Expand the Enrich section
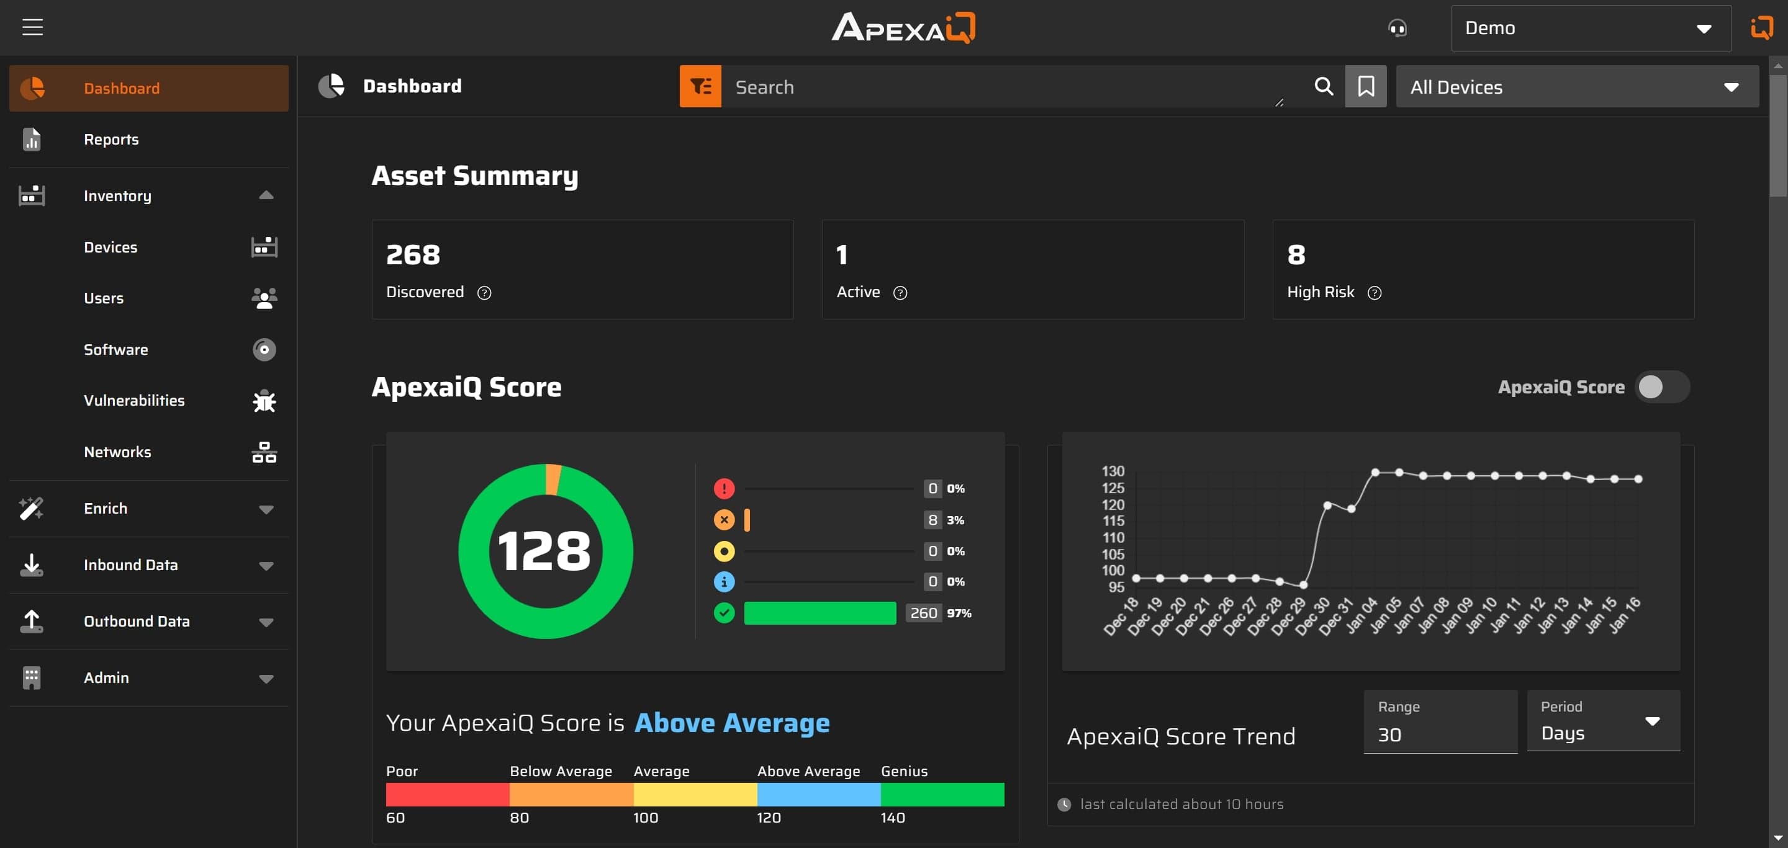This screenshot has height=848, width=1788. click(x=266, y=509)
